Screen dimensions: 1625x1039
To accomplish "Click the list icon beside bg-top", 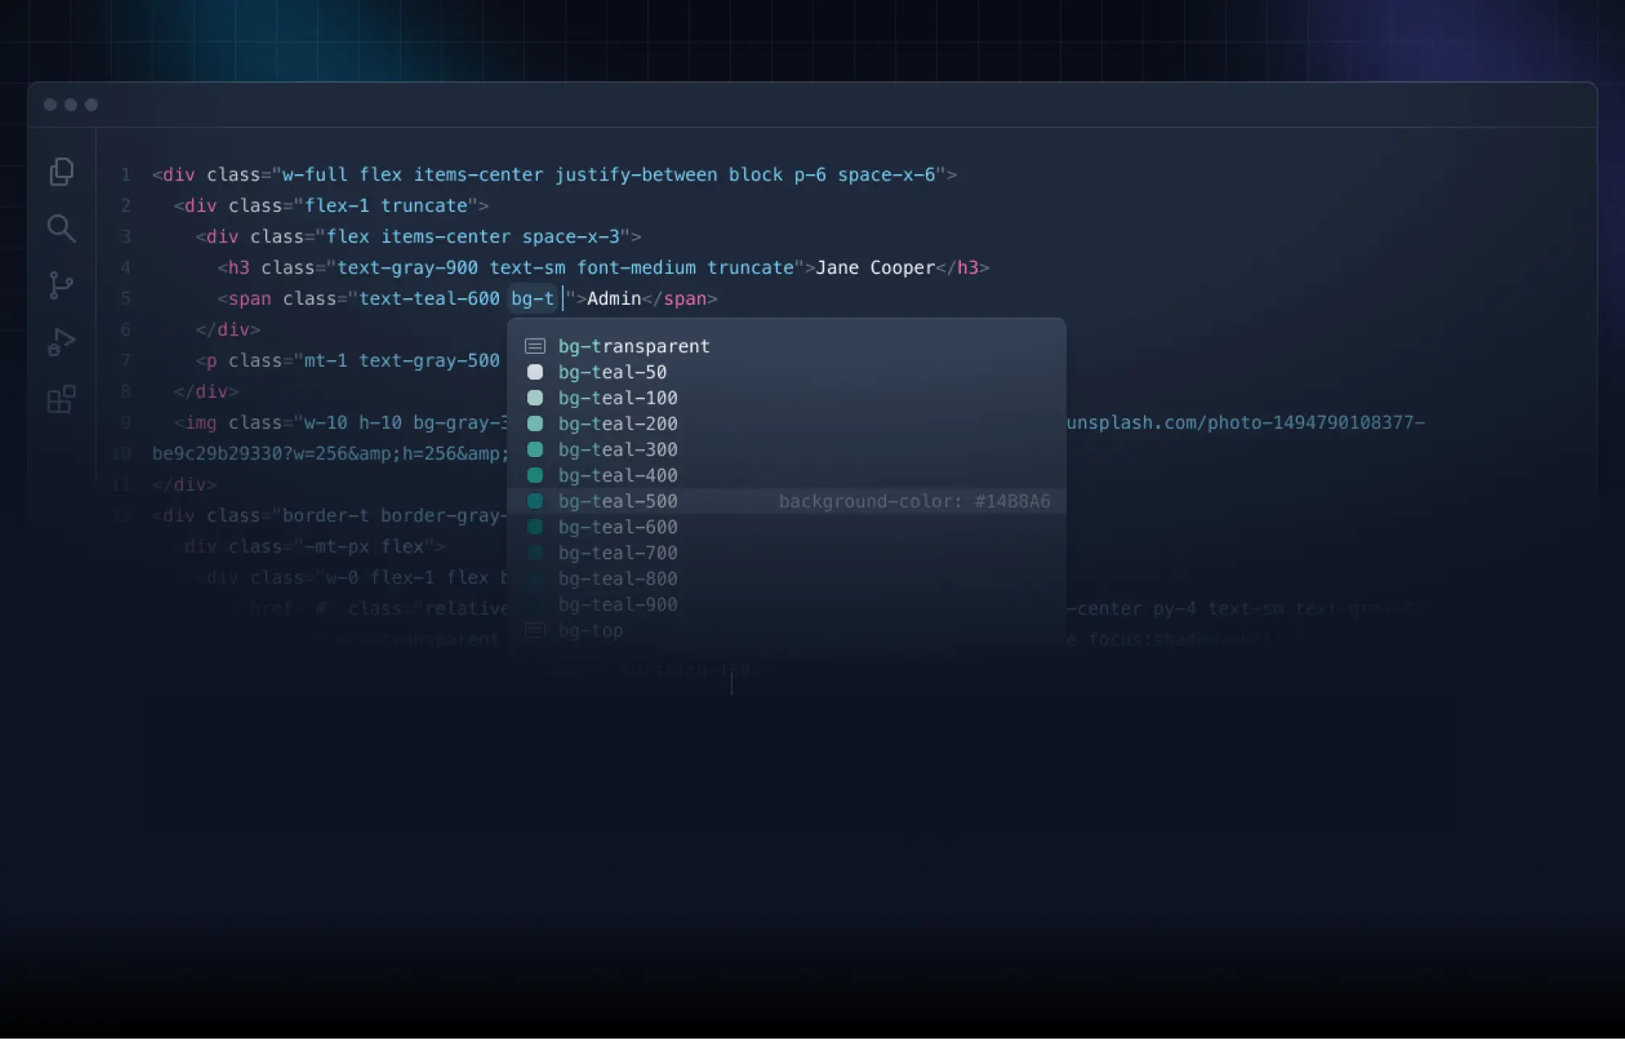I will pyautogui.click(x=535, y=630).
